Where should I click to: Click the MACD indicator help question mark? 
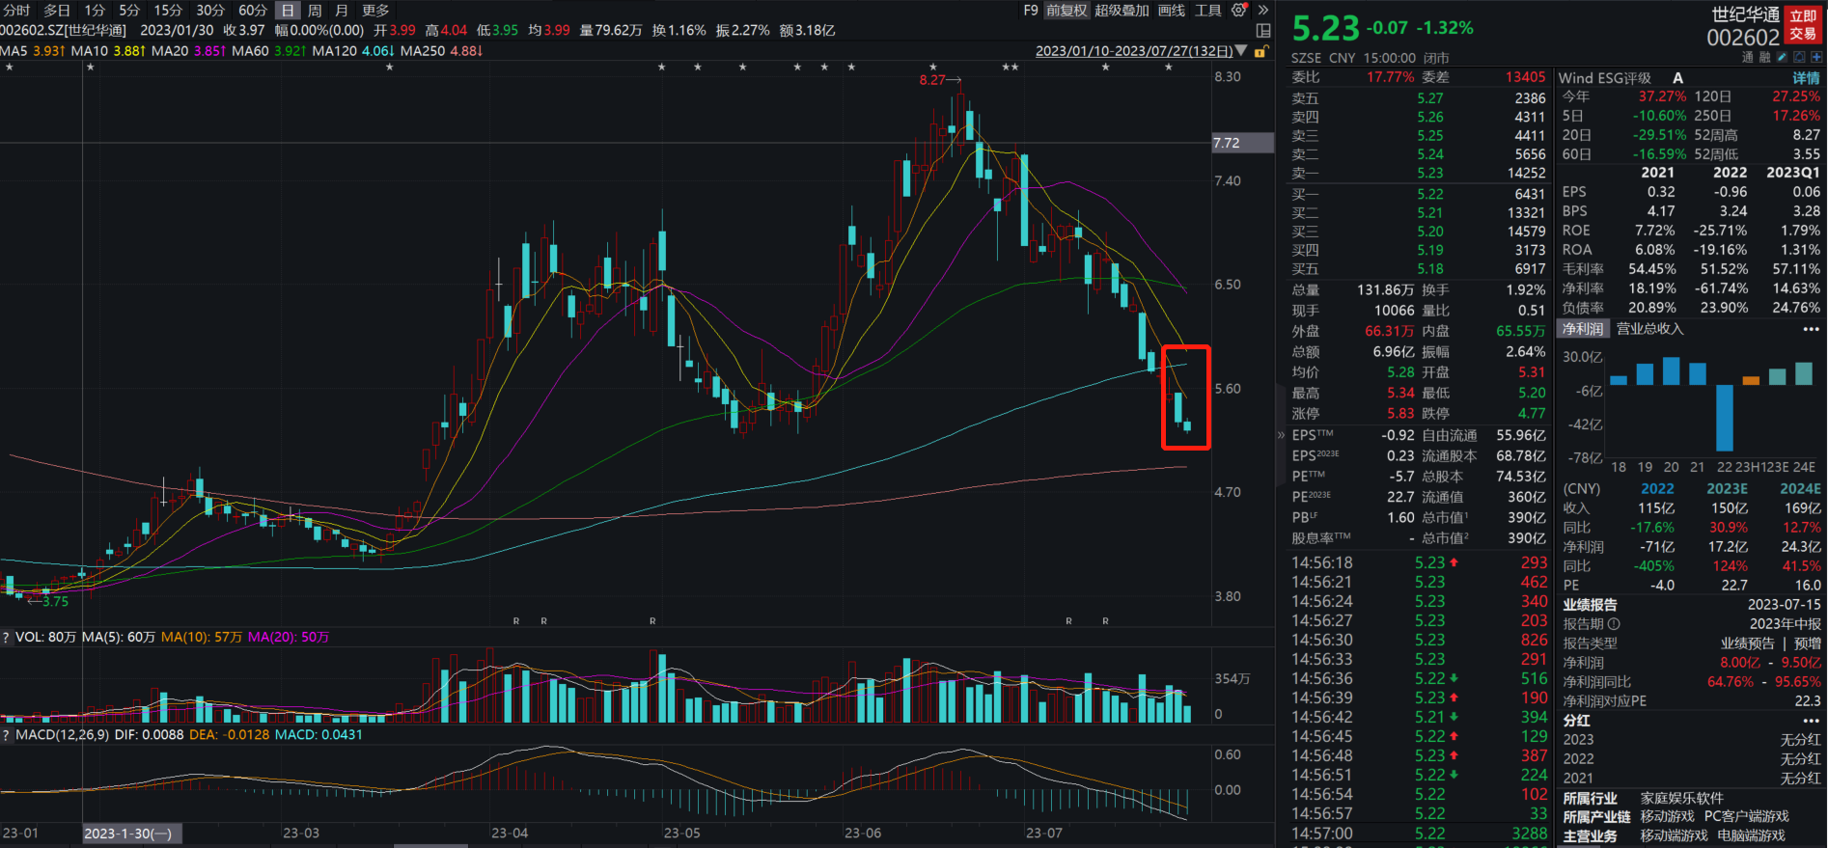tap(6, 735)
